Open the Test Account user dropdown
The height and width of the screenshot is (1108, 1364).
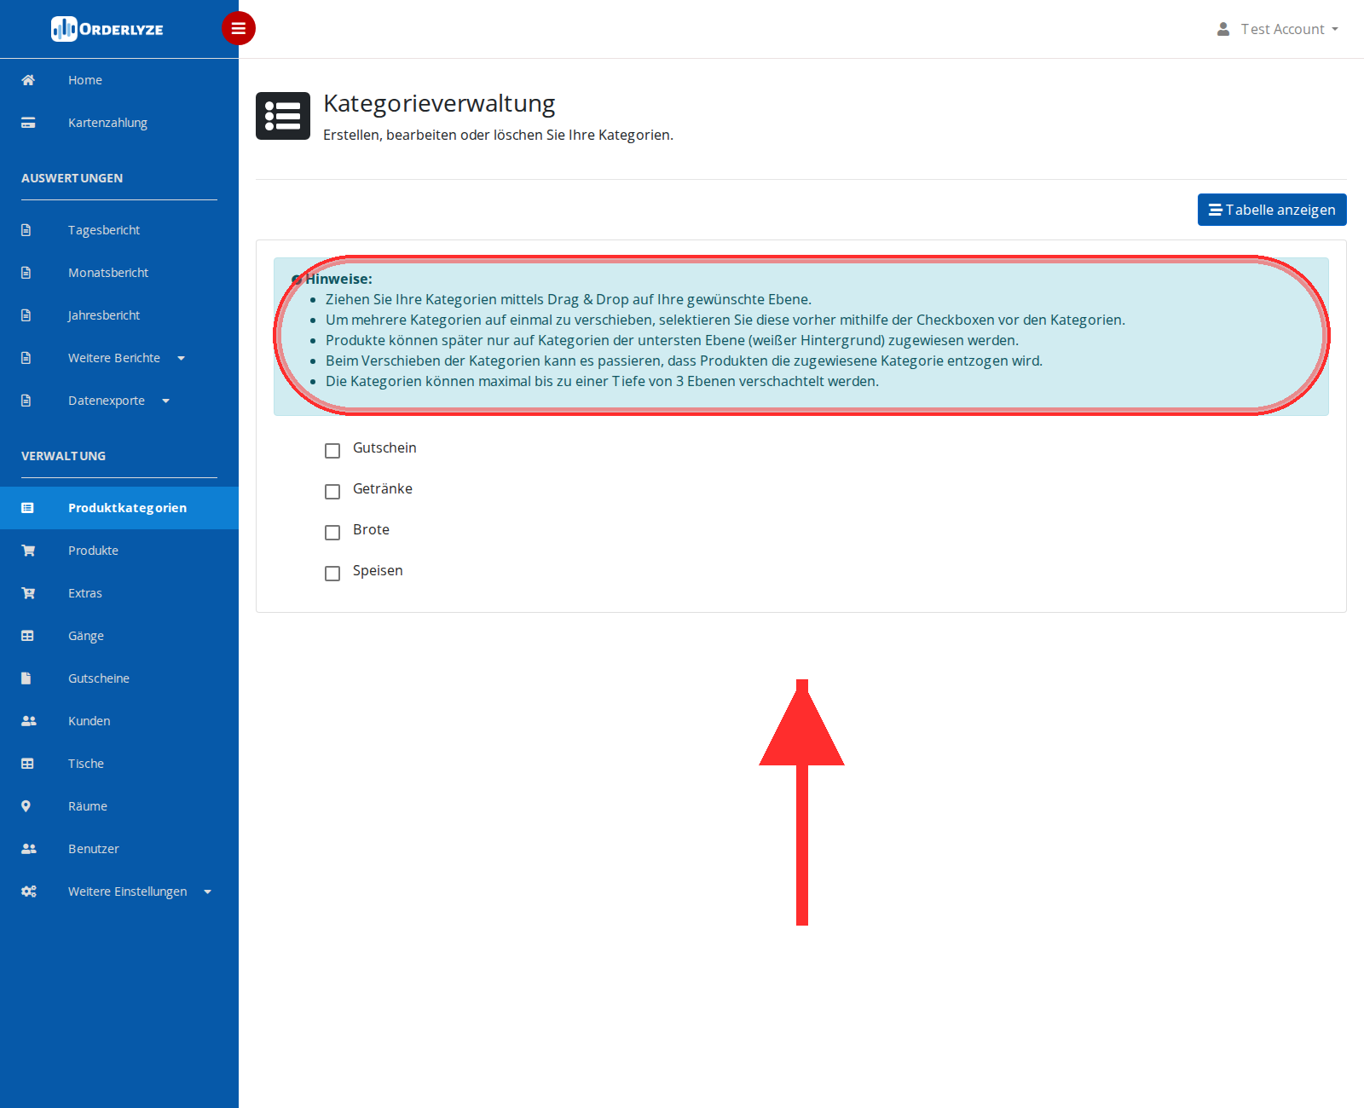(1277, 29)
